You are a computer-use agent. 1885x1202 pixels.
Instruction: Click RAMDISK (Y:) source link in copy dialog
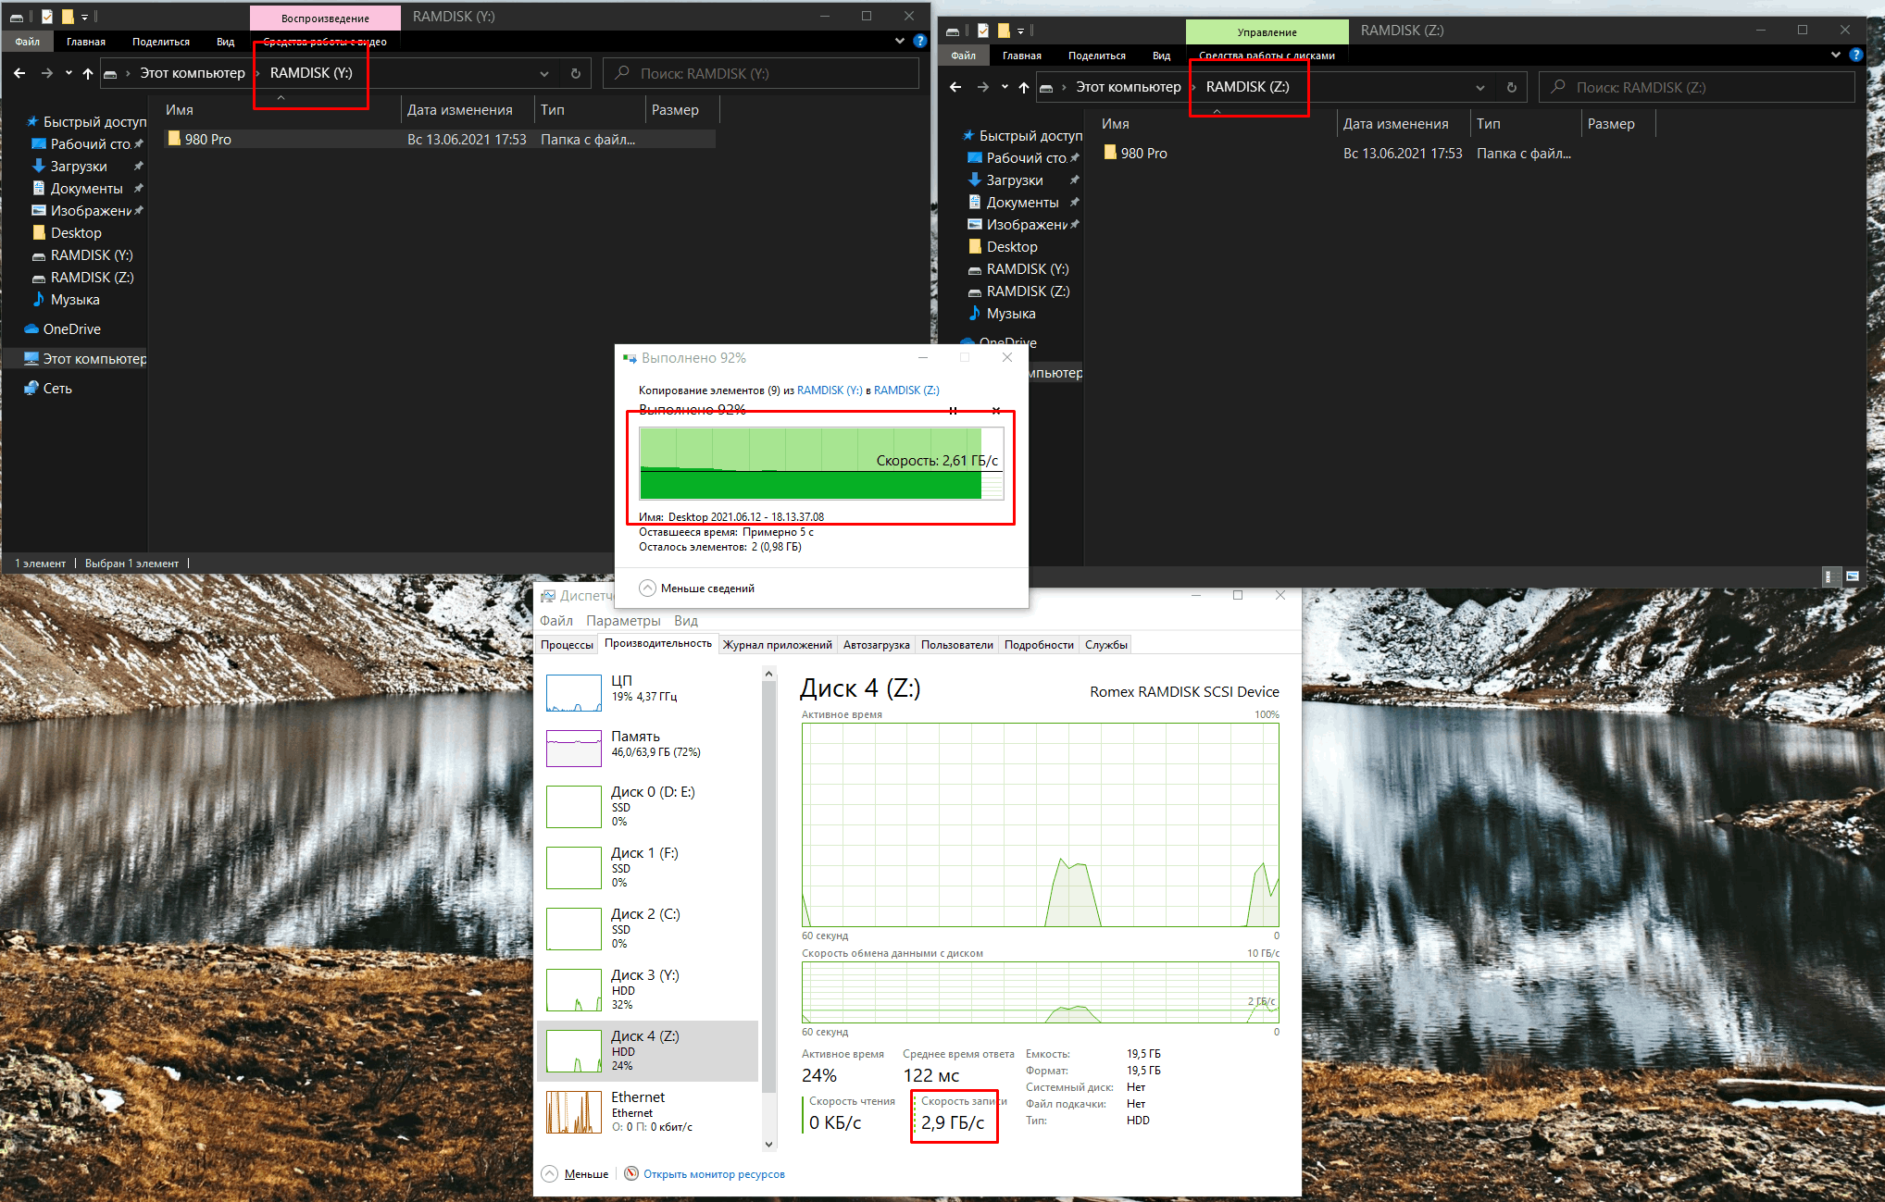click(x=830, y=390)
